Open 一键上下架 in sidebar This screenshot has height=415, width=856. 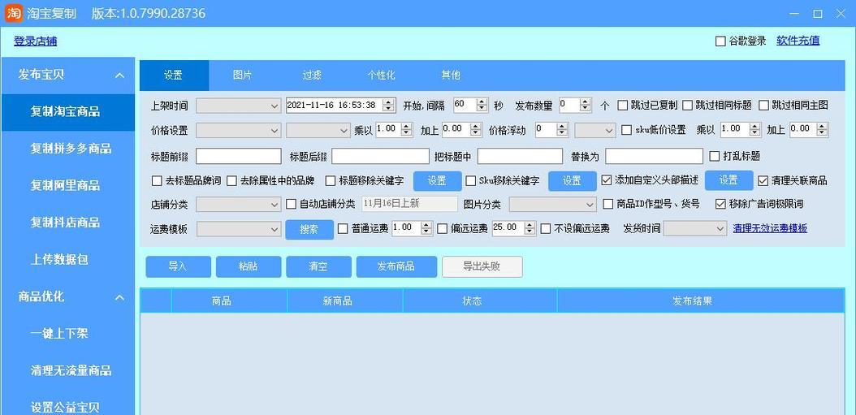pyautogui.click(x=67, y=334)
